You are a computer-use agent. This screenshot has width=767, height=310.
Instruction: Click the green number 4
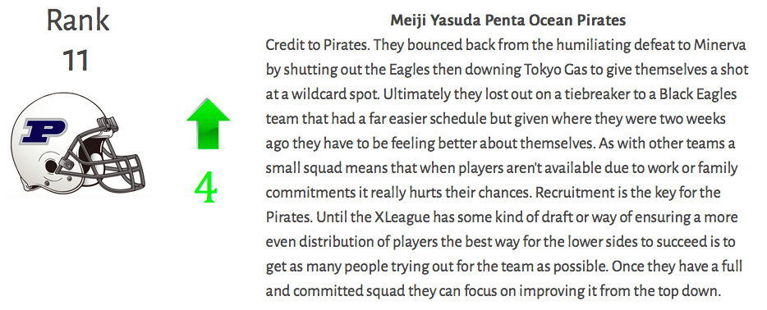(205, 189)
